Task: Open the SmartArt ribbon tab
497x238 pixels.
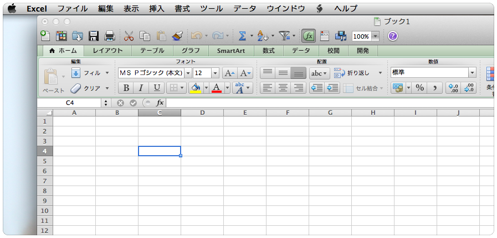Action: pyautogui.click(x=231, y=51)
